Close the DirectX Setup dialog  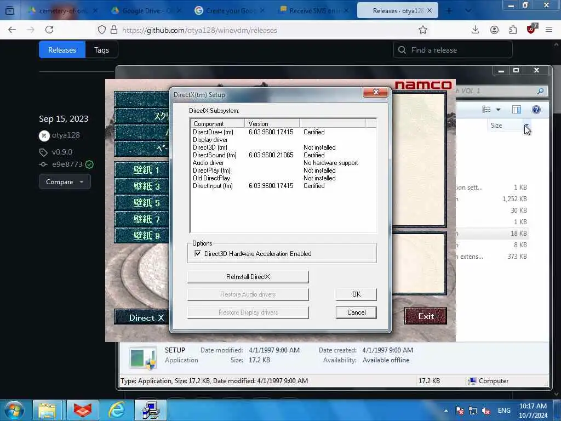tap(376, 92)
